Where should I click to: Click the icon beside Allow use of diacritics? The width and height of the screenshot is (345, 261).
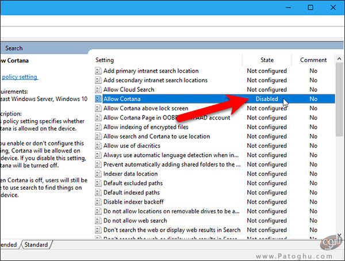[x=98, y=145]
